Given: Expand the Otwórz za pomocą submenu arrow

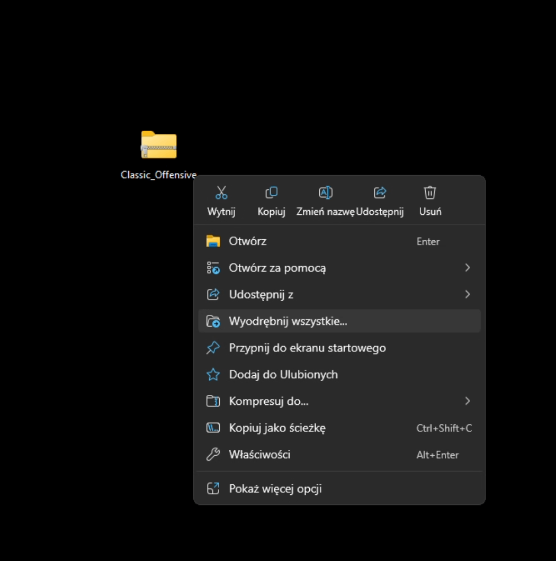Looking at the screenshot, I should tap(467, 268).
